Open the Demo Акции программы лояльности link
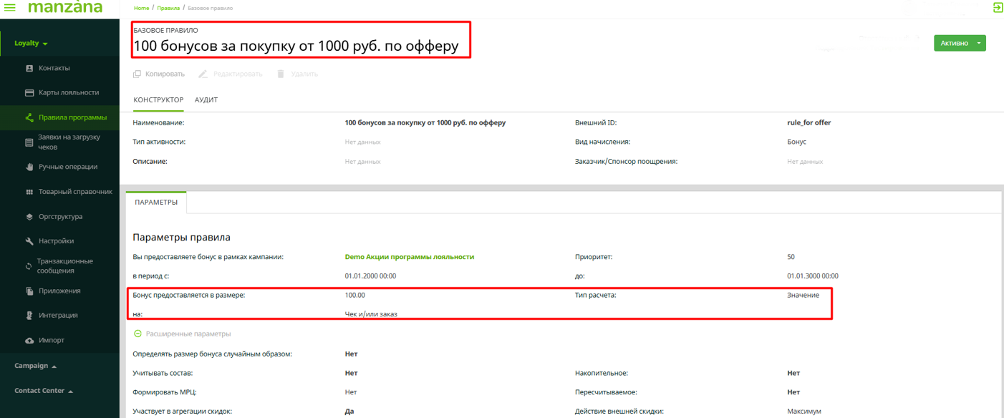This screenshot has width=1004, height=418. [x=409, y=257]
